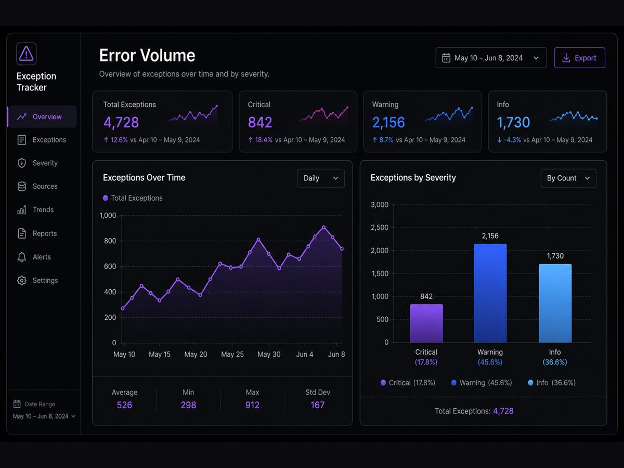Click the Warning 2,156 card value

tap(388, 123)
